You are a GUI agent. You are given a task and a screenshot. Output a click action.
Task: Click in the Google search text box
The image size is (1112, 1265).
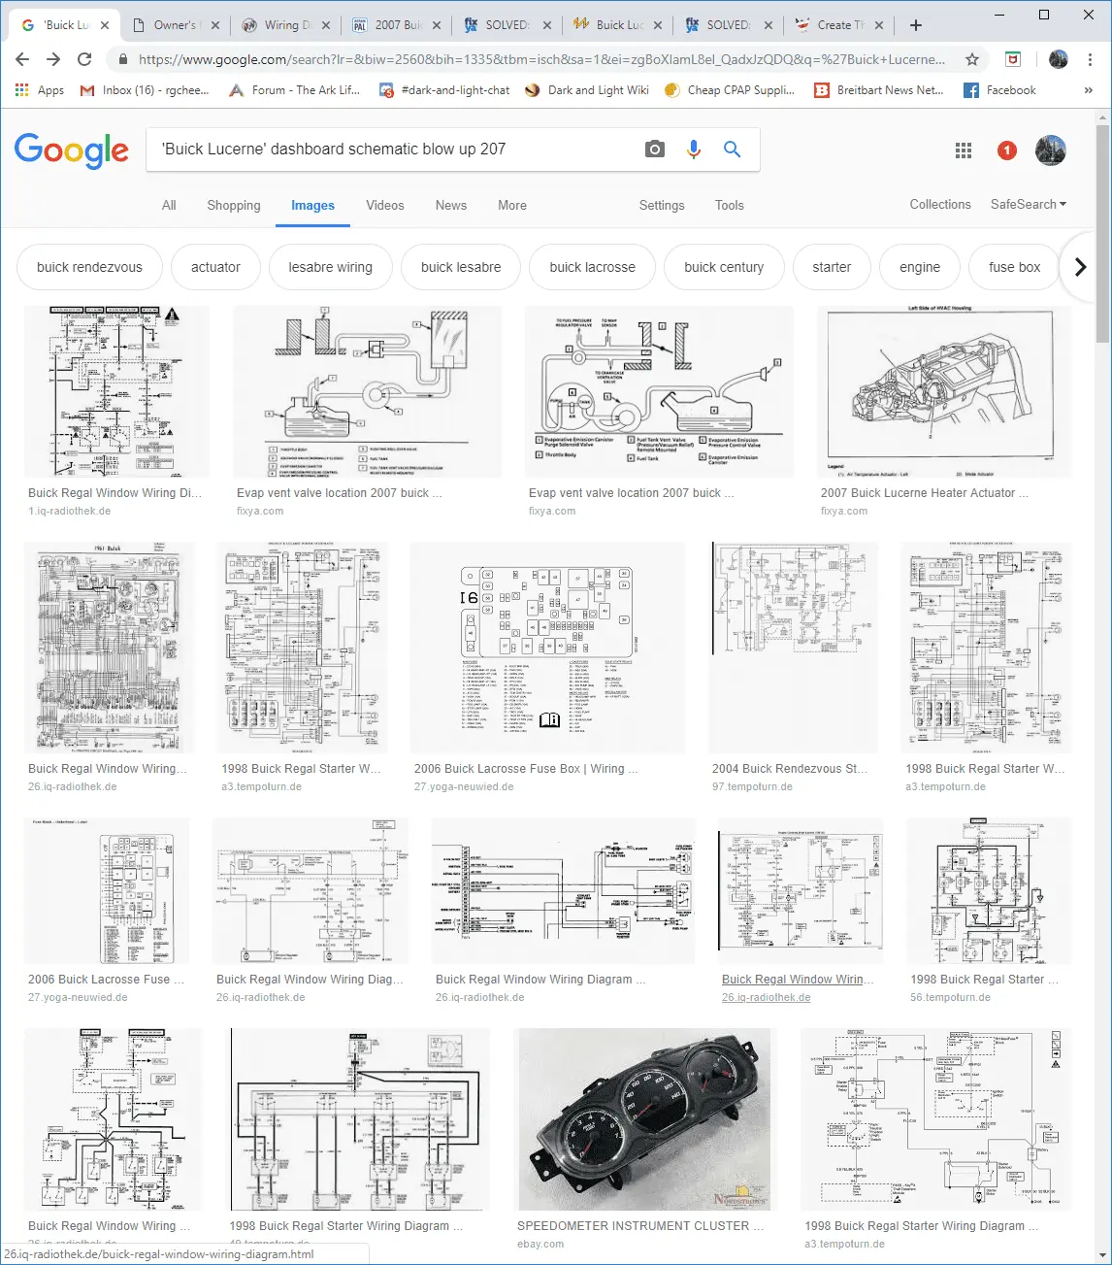388,150
